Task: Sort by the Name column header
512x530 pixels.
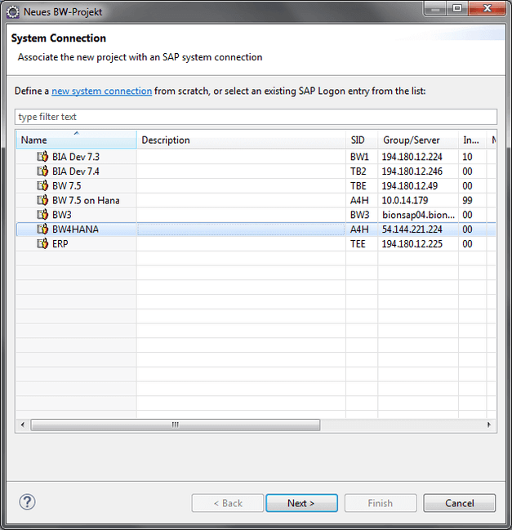Action: [77, 140]
